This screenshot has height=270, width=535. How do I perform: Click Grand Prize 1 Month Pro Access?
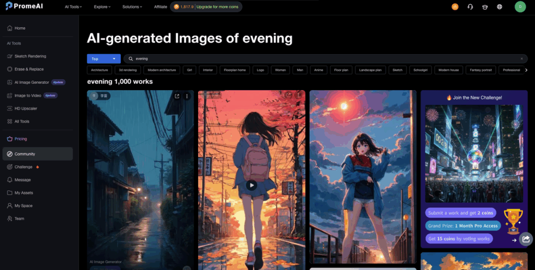[x=463, y=226]
